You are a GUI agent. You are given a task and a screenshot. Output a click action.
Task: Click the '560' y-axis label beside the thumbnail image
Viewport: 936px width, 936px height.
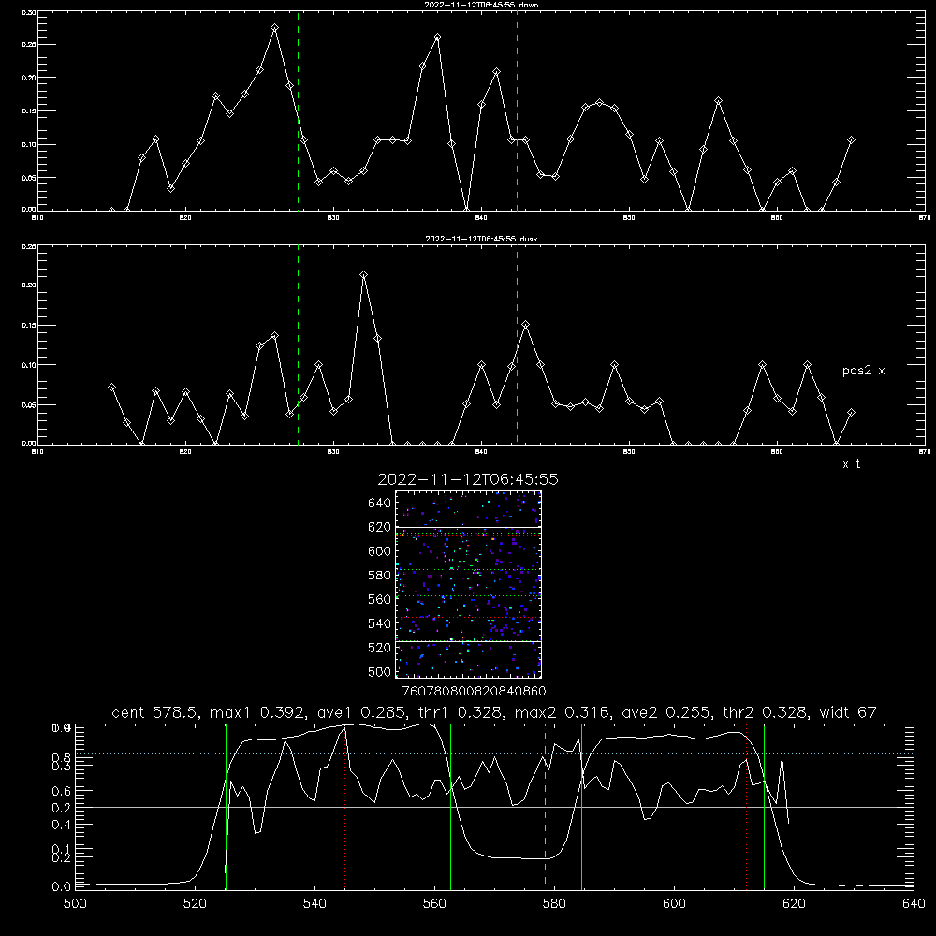[380, 599]
